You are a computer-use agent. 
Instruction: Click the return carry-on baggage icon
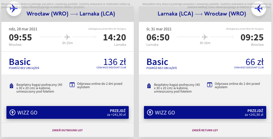[149, 85]
